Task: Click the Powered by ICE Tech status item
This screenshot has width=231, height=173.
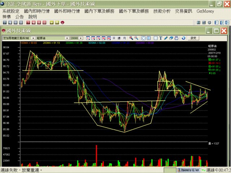Action: [188, 170]
